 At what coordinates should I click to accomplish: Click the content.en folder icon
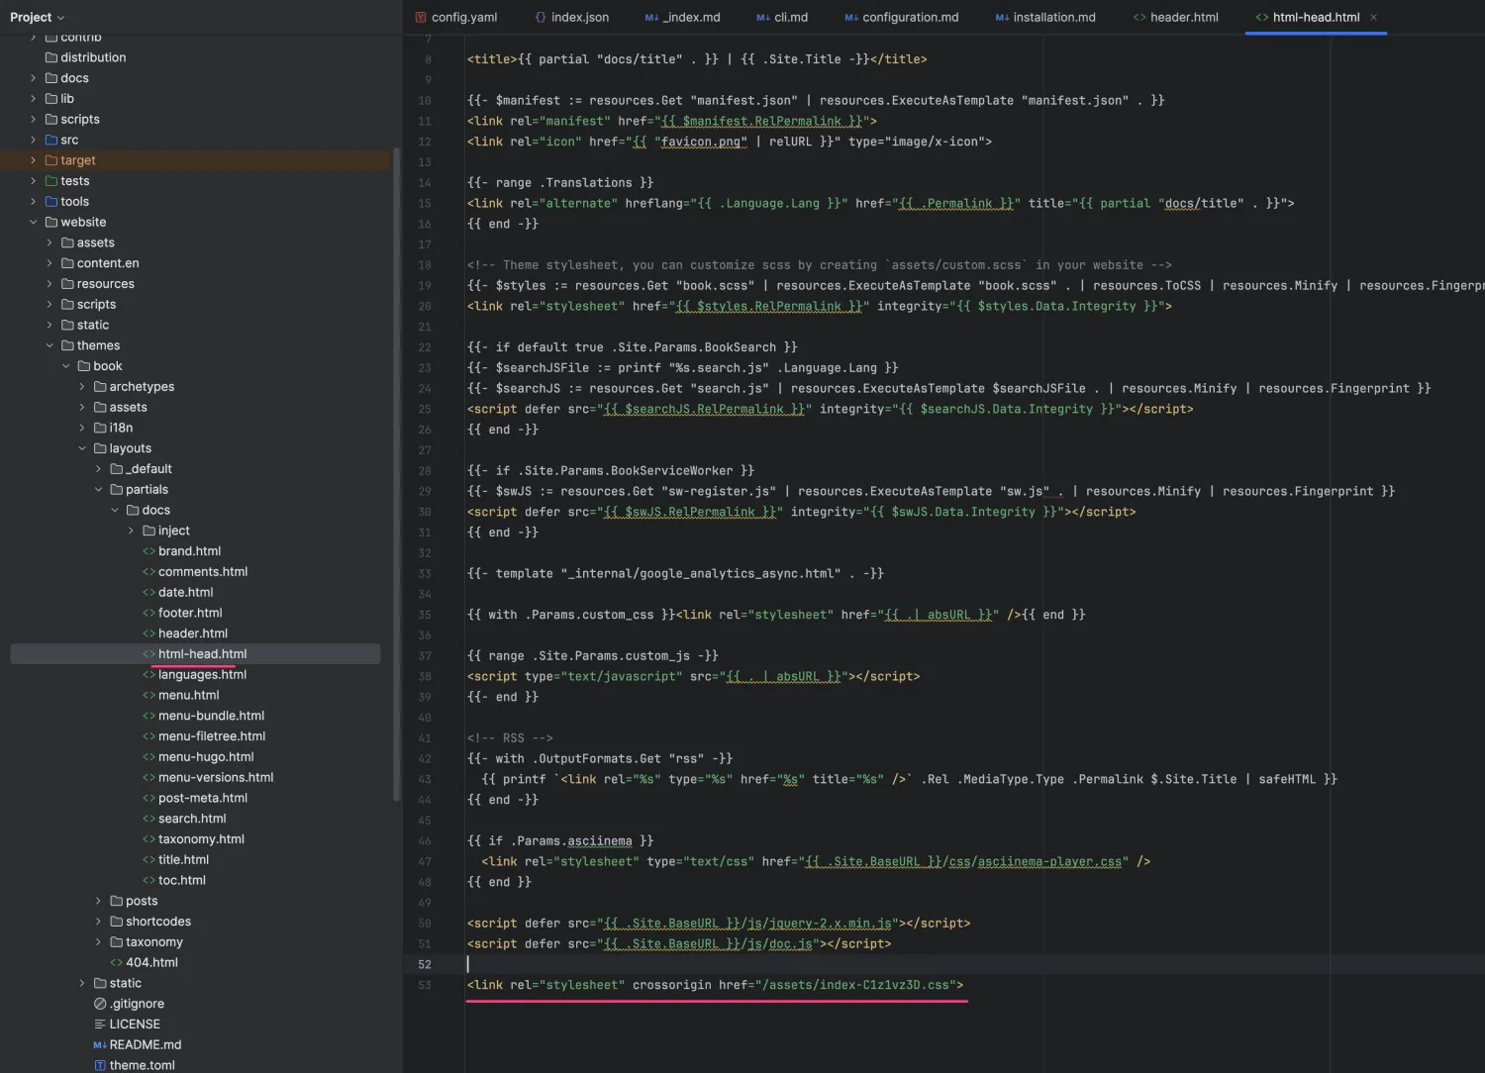67,263
